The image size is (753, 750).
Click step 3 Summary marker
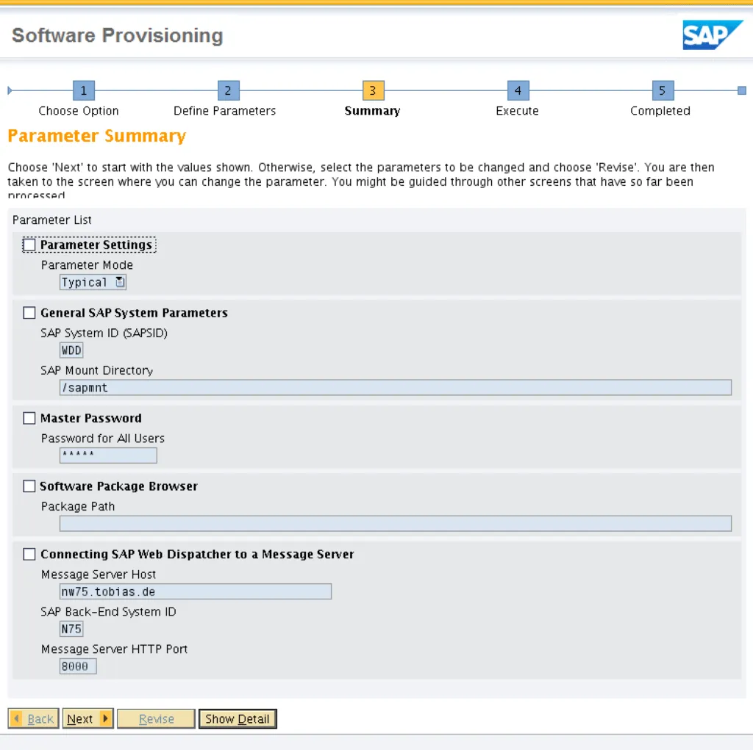[x=373, y=90]
